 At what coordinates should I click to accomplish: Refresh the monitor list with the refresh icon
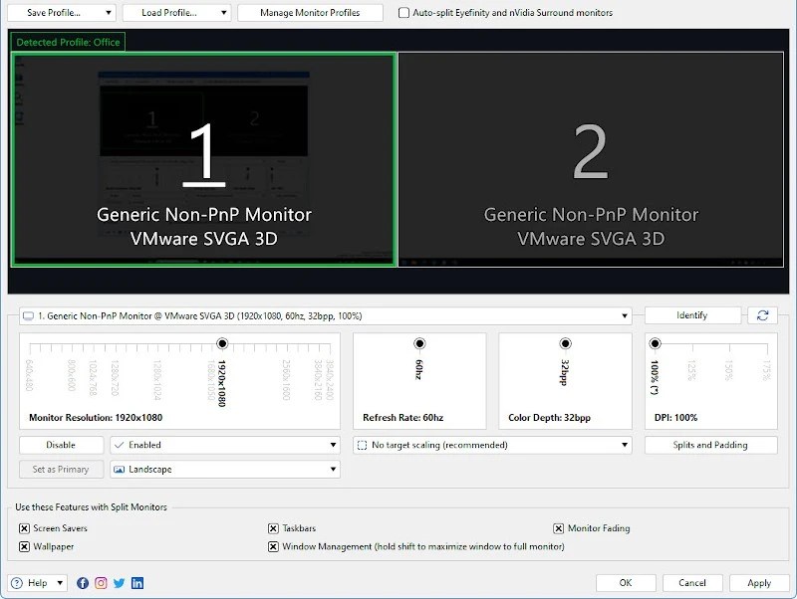tap(761, 314)
